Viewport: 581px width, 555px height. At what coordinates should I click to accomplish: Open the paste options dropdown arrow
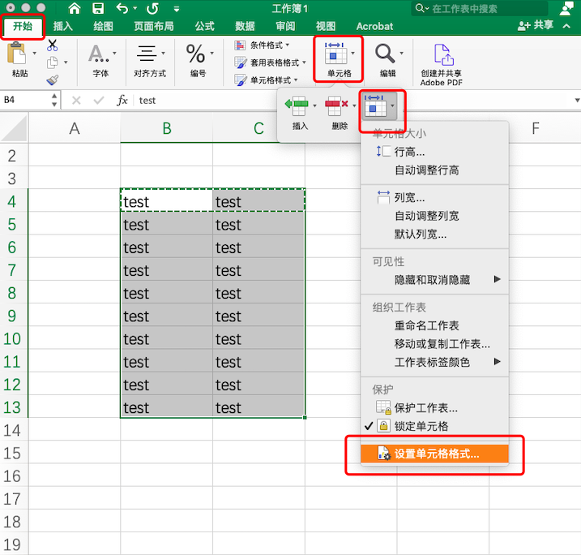35,54
